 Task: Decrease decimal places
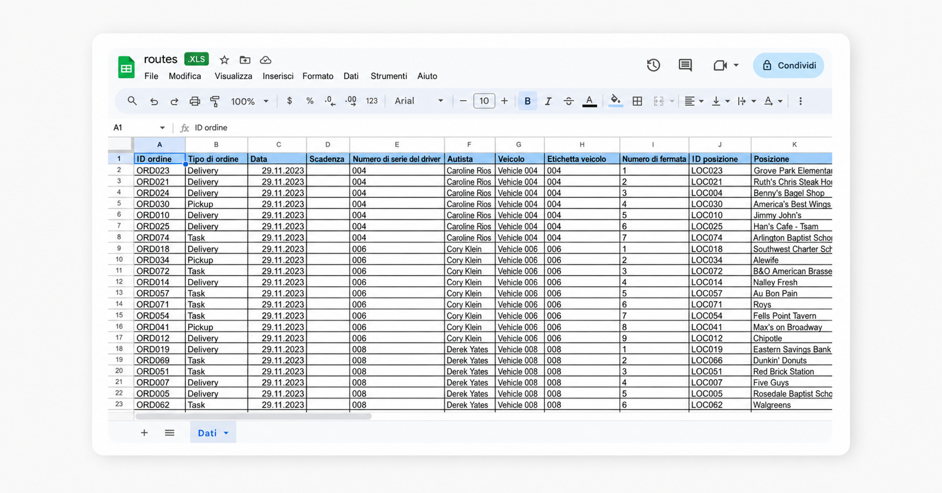(330, 101)
